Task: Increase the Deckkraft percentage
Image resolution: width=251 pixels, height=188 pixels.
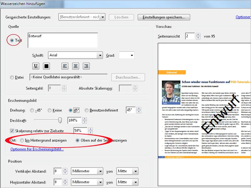Action: 84,119
